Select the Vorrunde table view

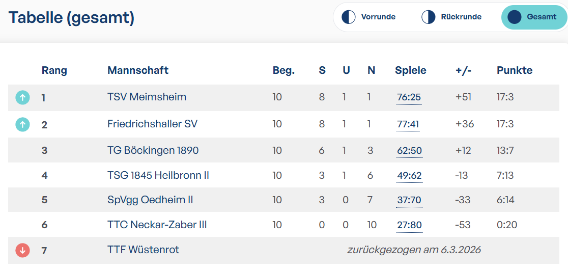point(369,17)
